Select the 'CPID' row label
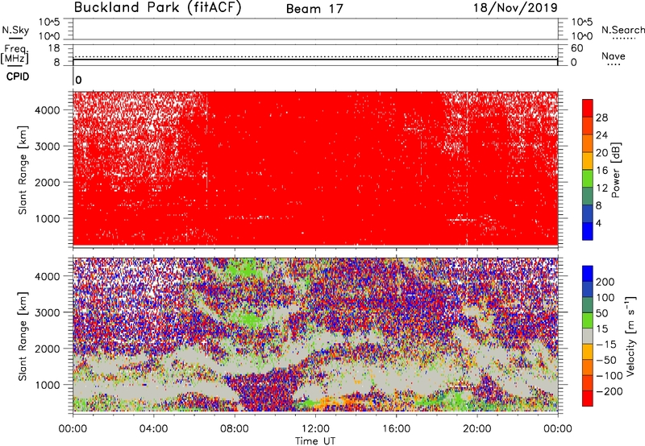645x446 pixels. pyautogui.click(x=18, y=76)
